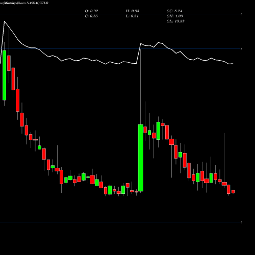The width and height of the screenshot is (255, 255).
Task: Select the "OL: 13.58" value
Action: (175, 21)
